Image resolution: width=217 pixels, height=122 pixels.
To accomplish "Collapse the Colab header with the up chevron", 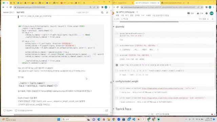I will pos(213,19).
